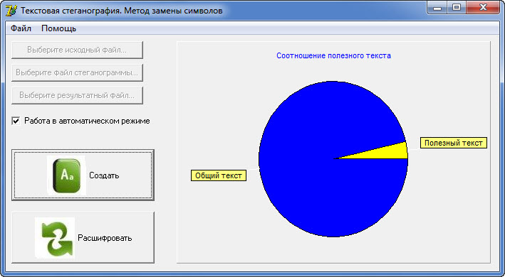Toggle Работа в автоматическом режиме checkbox

(16, 121)
